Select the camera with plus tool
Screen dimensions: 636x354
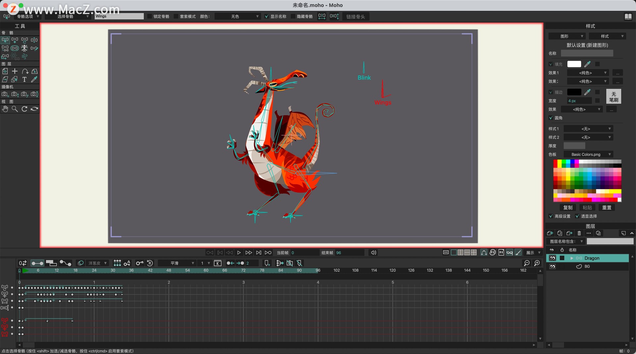[x=5, y=94]
